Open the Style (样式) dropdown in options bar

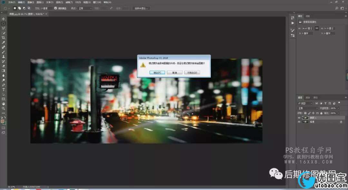pos(85,8)
